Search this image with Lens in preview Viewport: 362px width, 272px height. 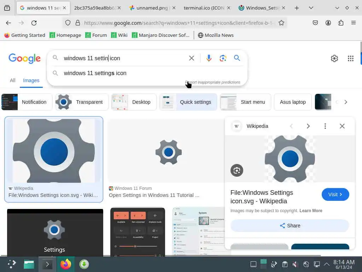point(237,170)
